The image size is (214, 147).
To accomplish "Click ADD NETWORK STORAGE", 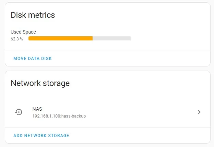I will 41,136.
